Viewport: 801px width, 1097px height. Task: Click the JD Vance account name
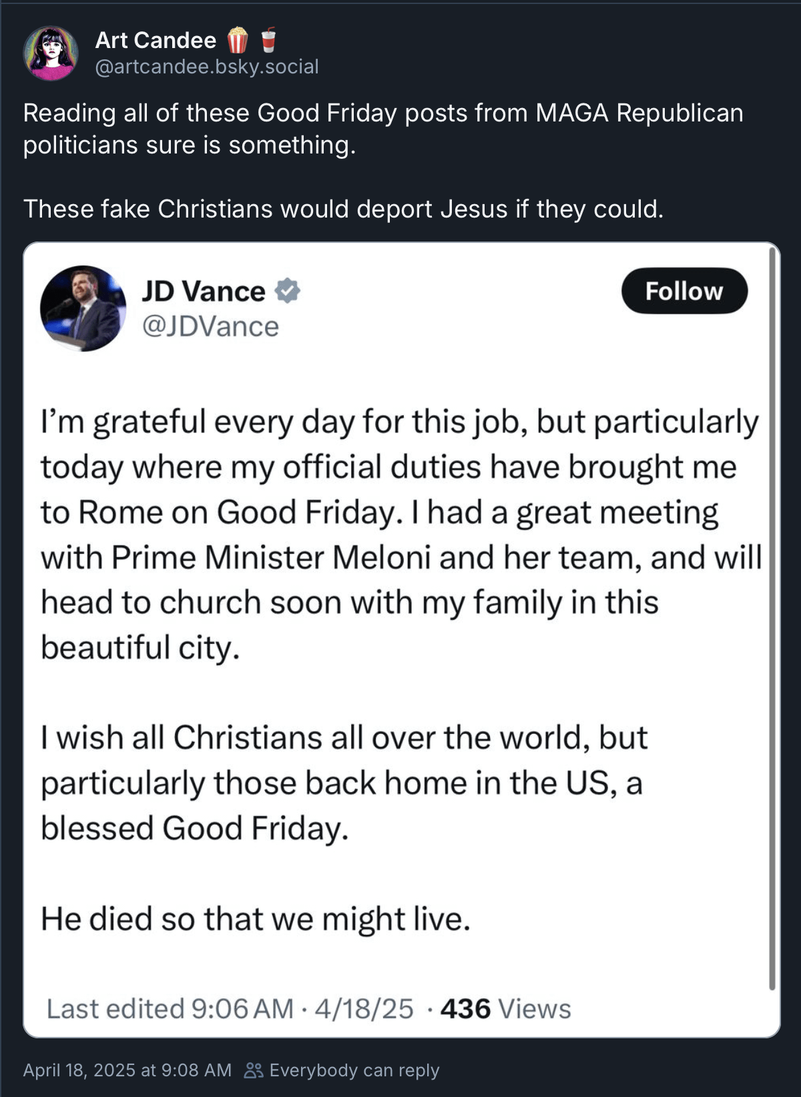coord(204,292)
